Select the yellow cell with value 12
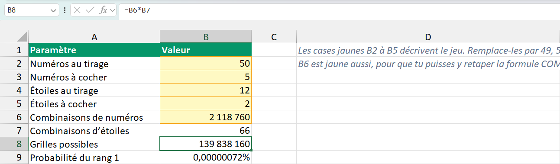The height and width of the screenshot is (164, 560). click(x=206, y=90)
